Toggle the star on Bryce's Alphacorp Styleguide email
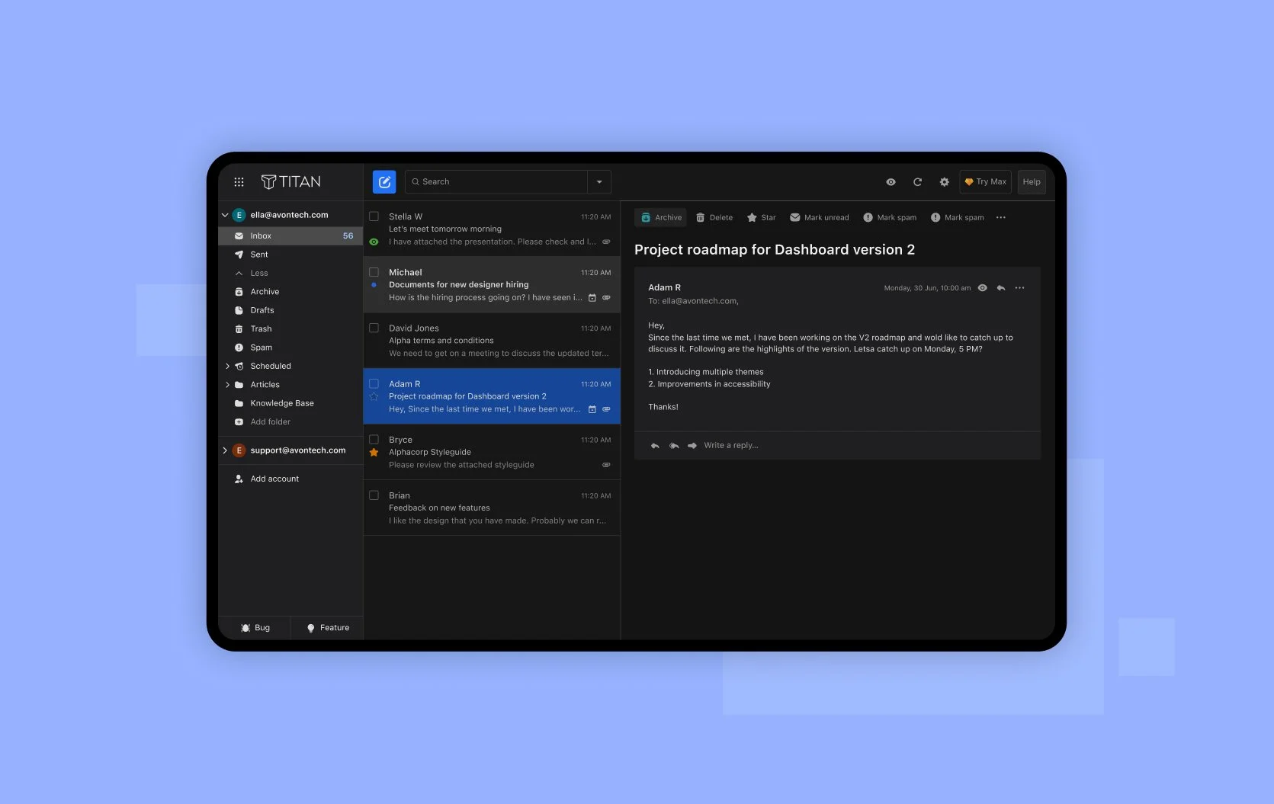The height and width of the screenshot is (804, 1274). click(x=374, y=452)
